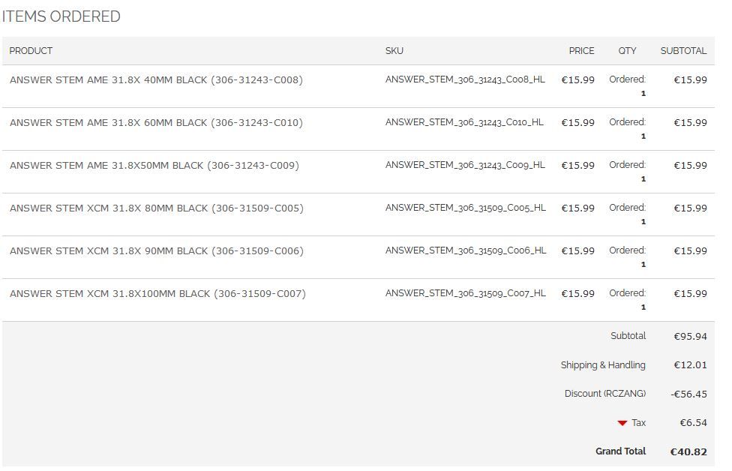732x471 pixels.
Task: Click the QTY column header
Action: pos(627,50)
